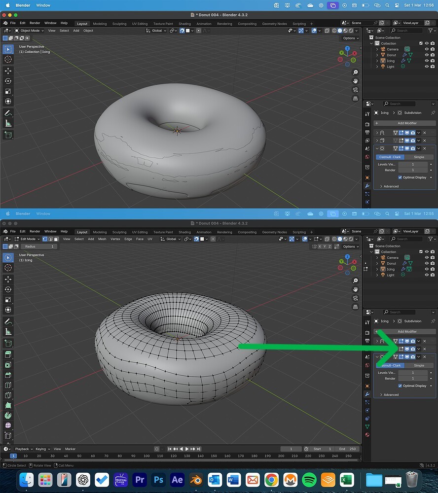
Task: Click the zoom magnifier icon in the Object Mode viewport
Action: [x=355, y=72]
